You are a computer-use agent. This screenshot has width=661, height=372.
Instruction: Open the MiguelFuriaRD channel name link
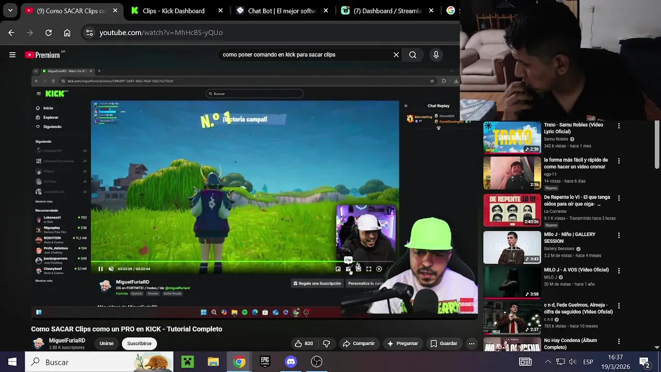click(x=67, y=340)
